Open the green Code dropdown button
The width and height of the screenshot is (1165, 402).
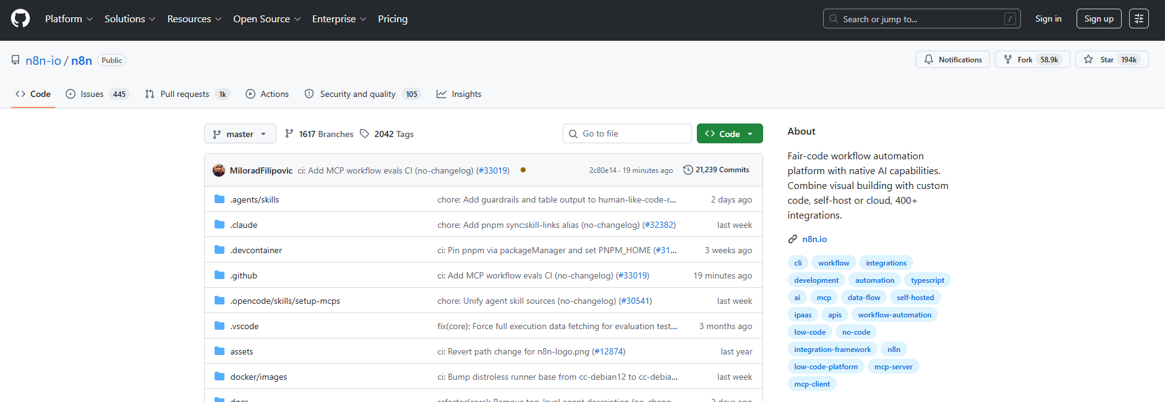730,133
